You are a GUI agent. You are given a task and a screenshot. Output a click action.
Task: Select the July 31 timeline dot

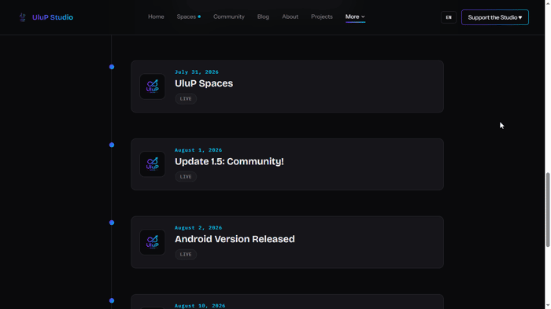(112, 67)
